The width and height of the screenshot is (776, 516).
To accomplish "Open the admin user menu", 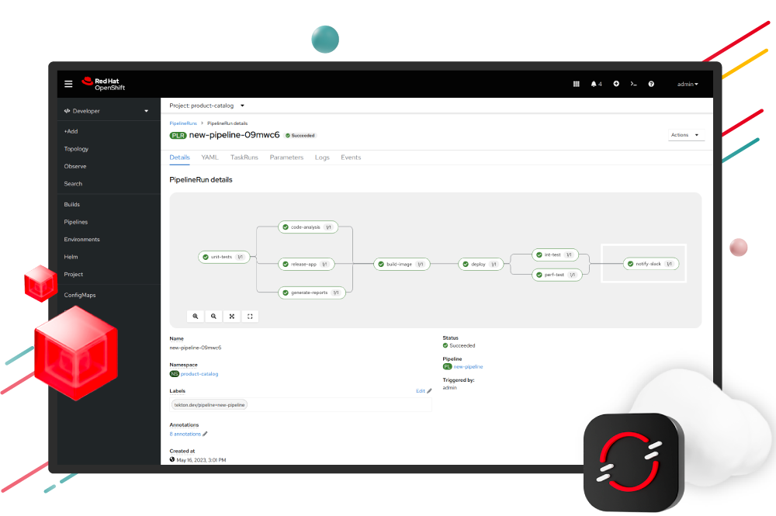I will (688, 84).
